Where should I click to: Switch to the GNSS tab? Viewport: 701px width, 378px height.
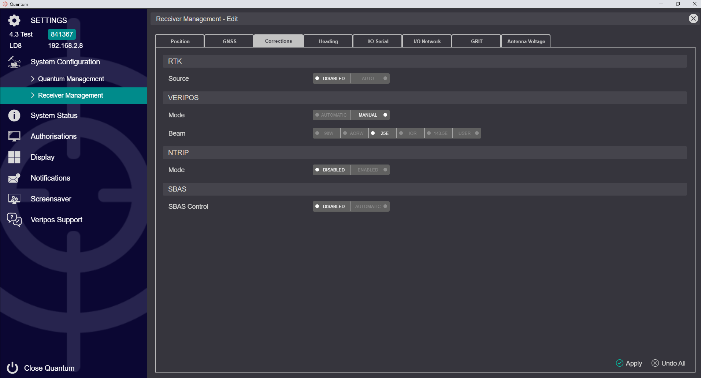click(229, 41)
